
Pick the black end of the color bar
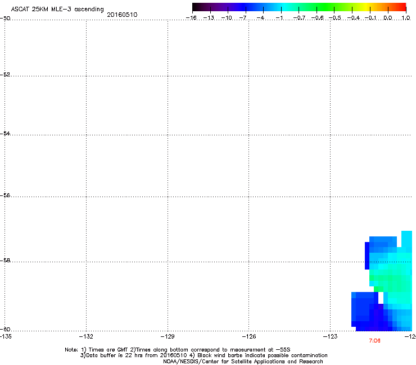point(196,7)
